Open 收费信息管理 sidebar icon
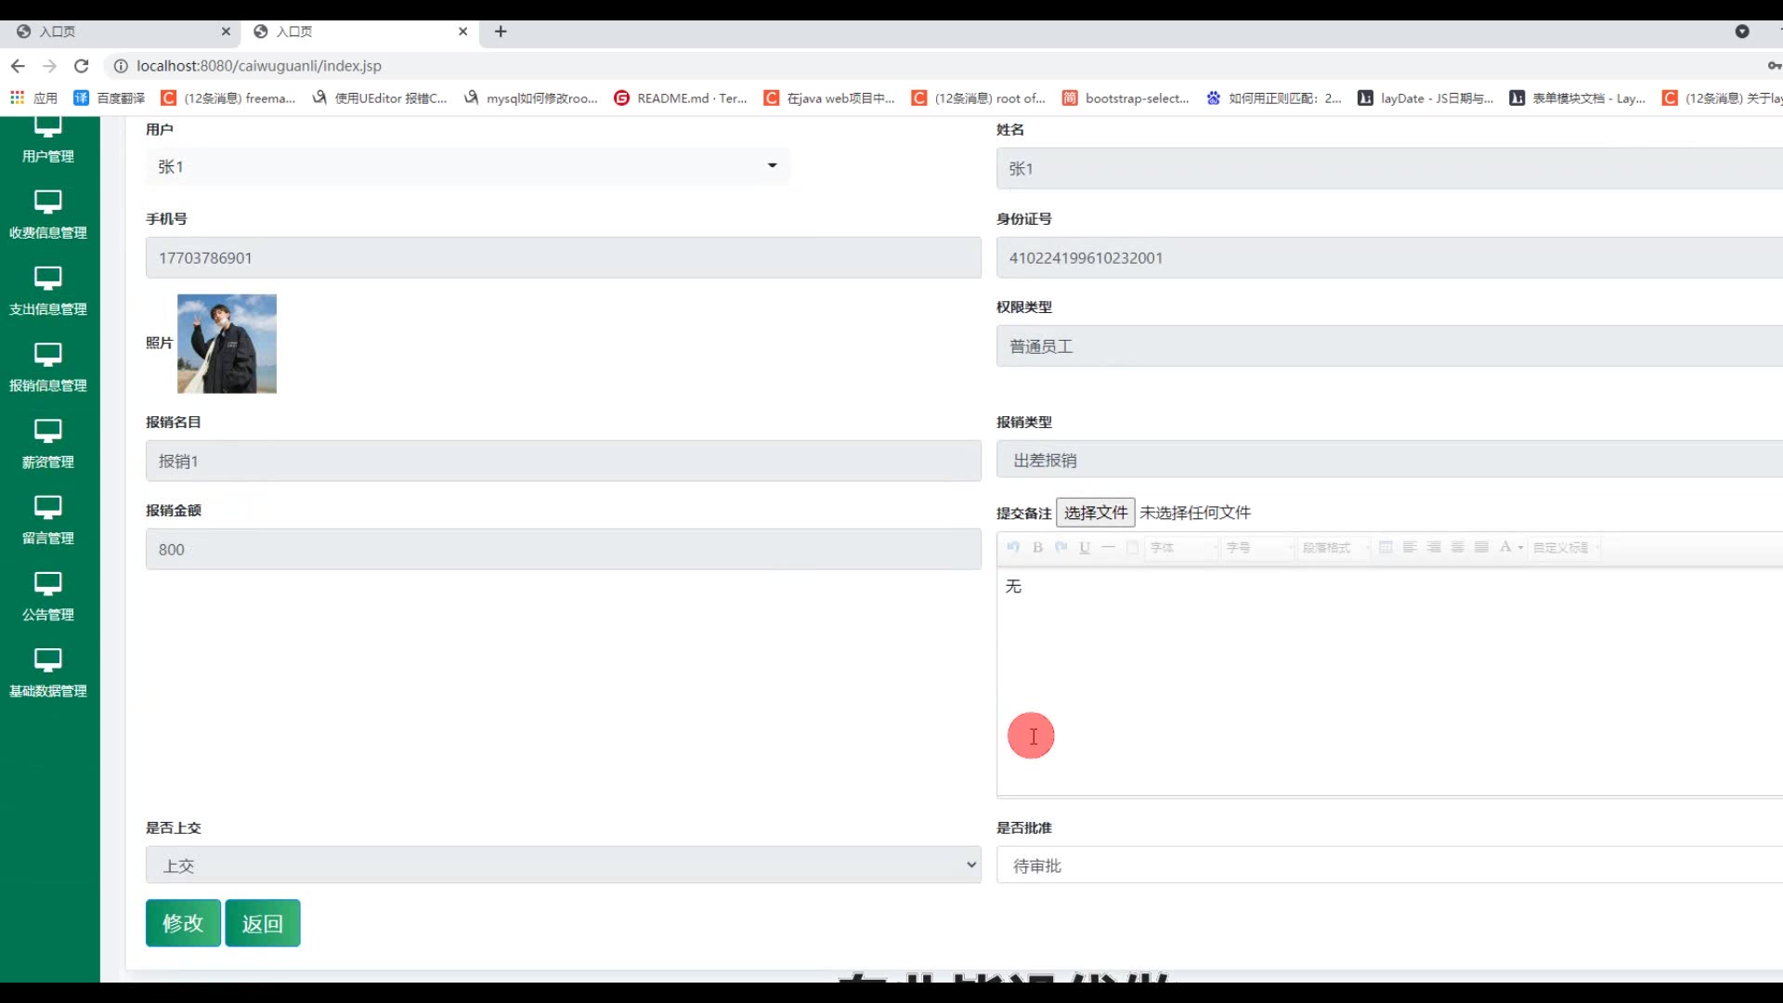Viewport: 1783px width, 1003px height. click(x=47, y=202)
